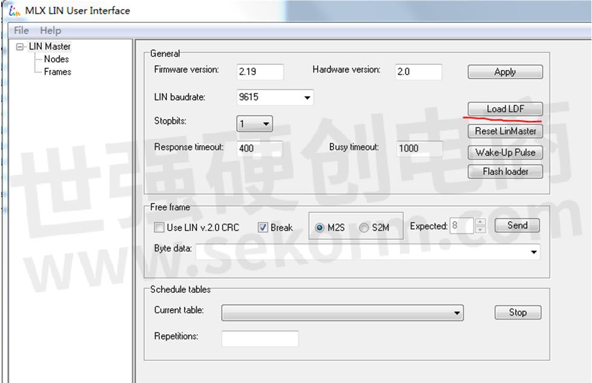
Task: Select the Frames item in the tree
Action: (58, 71)
